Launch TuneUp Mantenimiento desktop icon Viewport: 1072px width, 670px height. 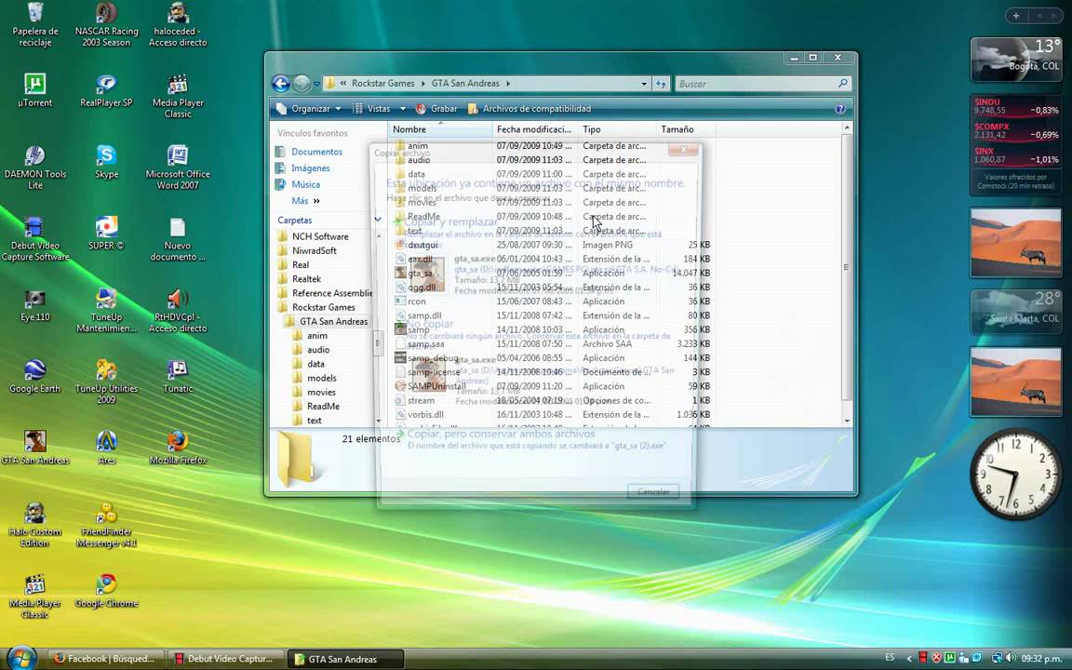pos(106,311)
